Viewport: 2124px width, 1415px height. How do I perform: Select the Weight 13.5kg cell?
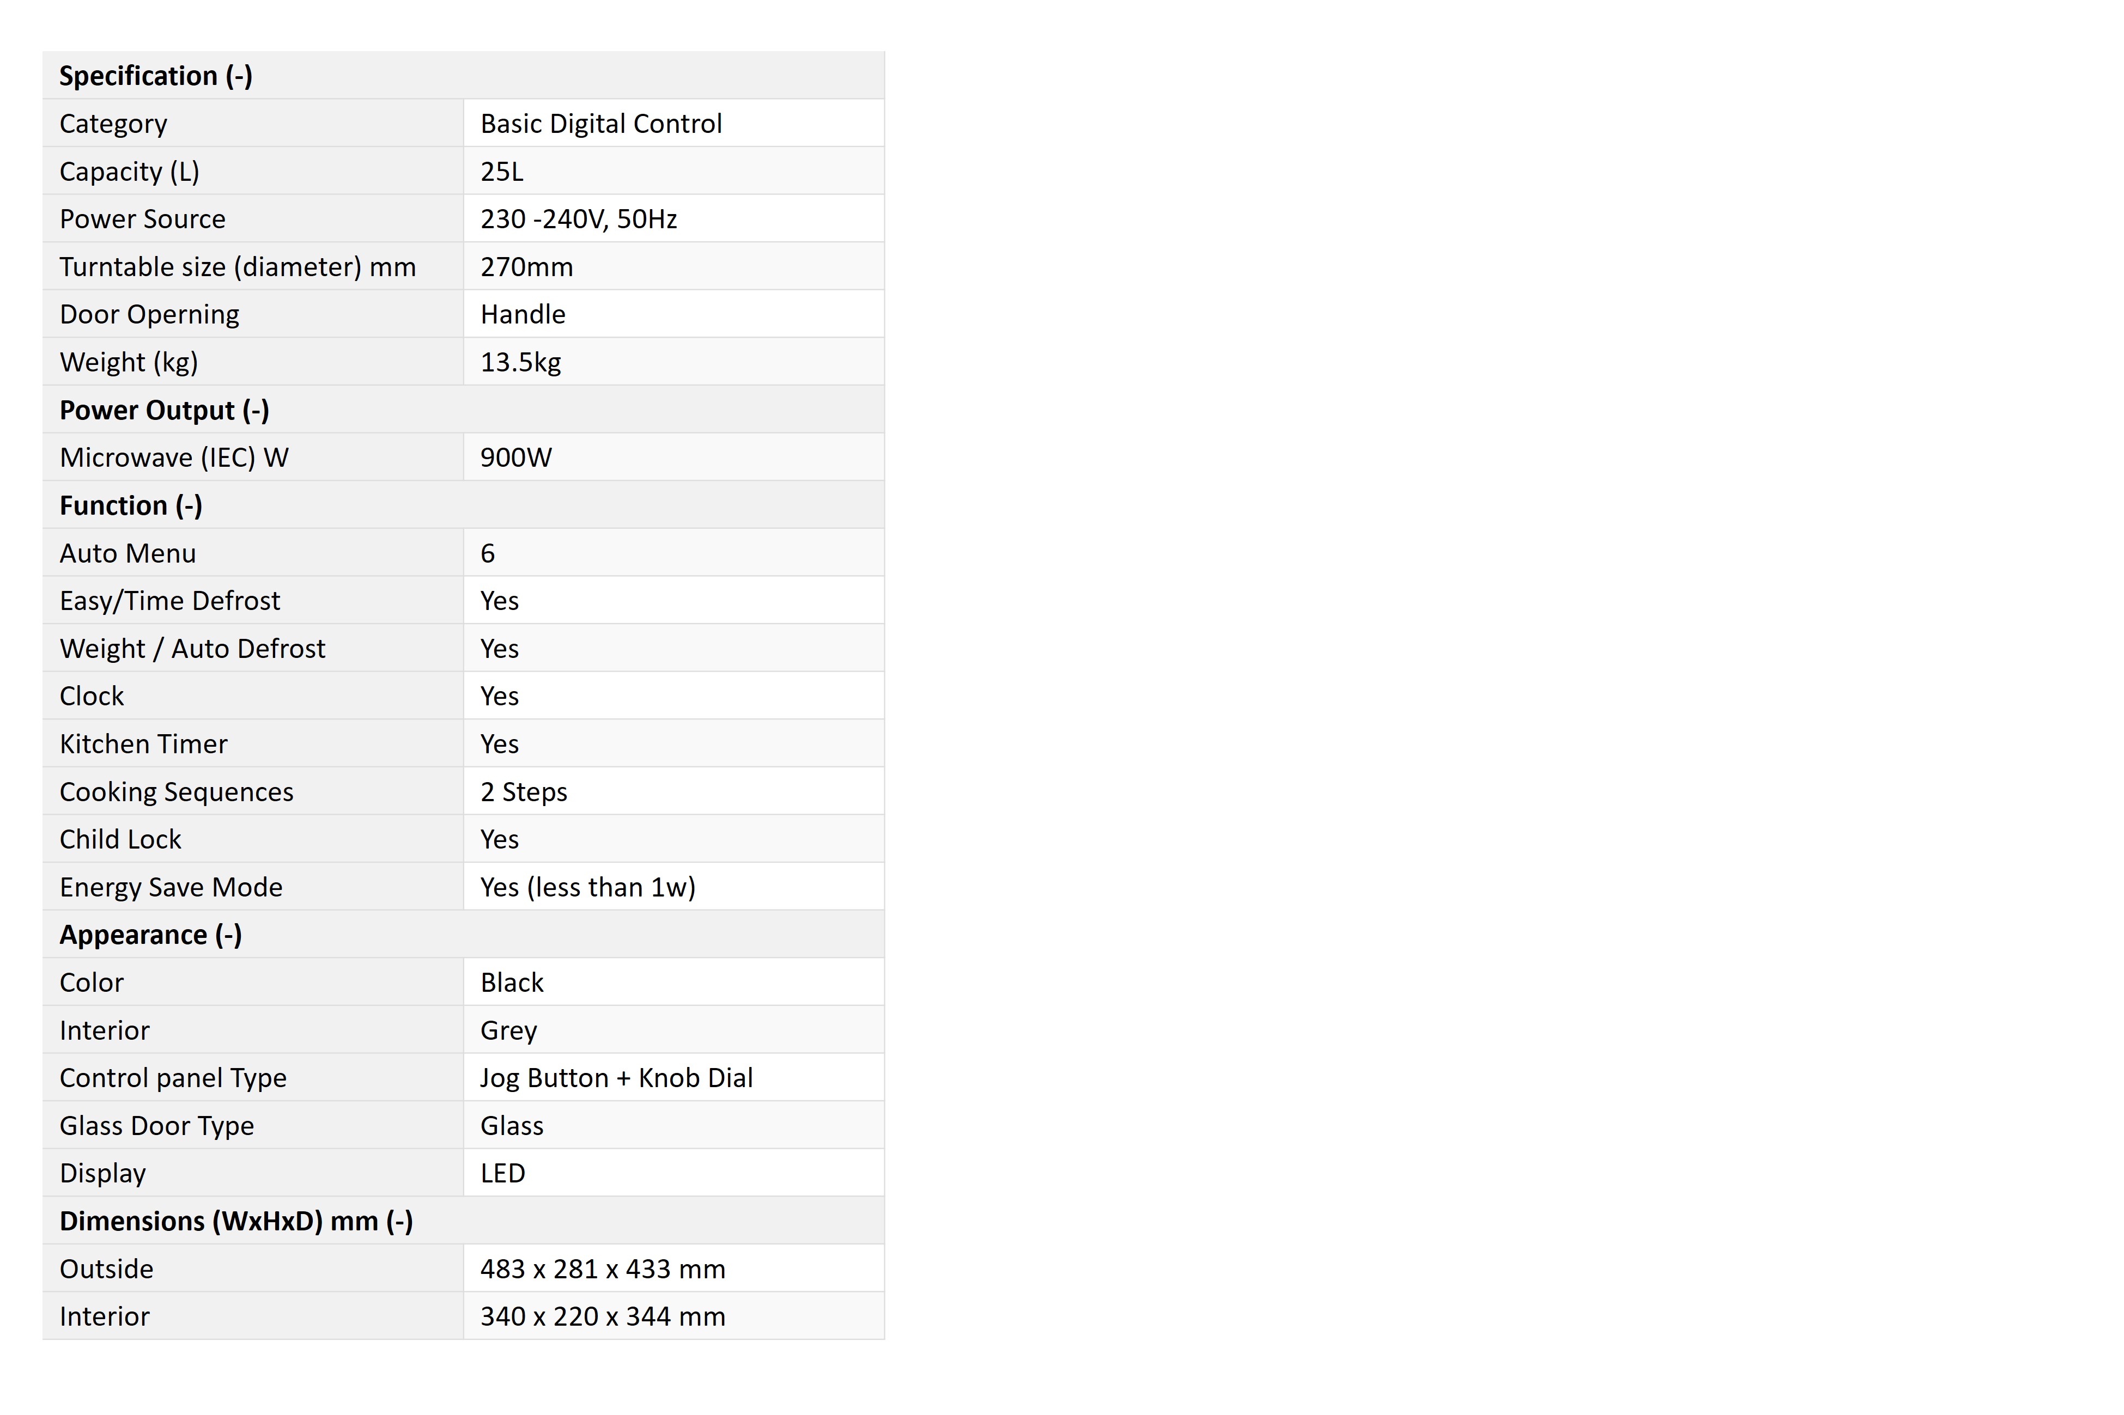(674, 362)
